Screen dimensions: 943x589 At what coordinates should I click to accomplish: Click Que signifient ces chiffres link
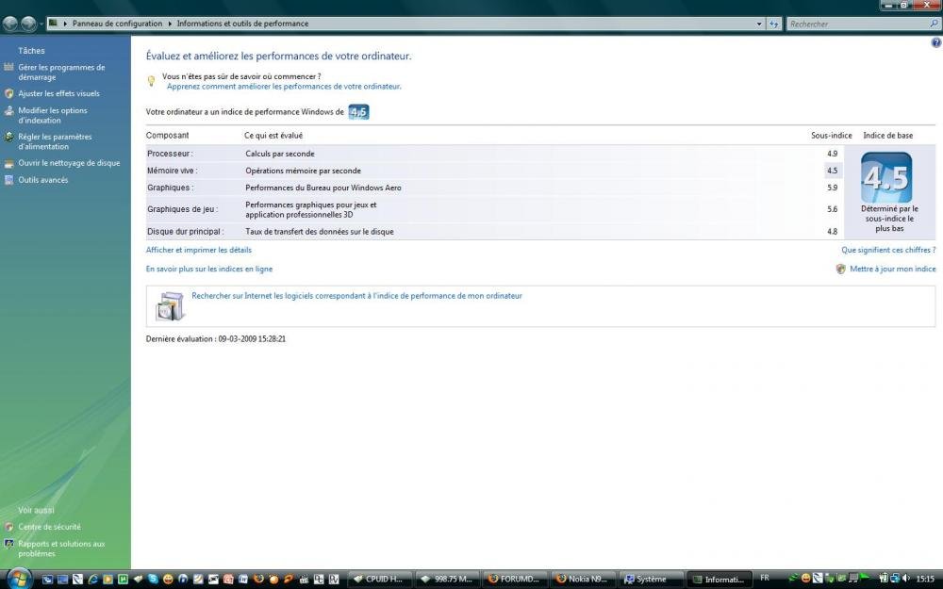pos(888,250)
